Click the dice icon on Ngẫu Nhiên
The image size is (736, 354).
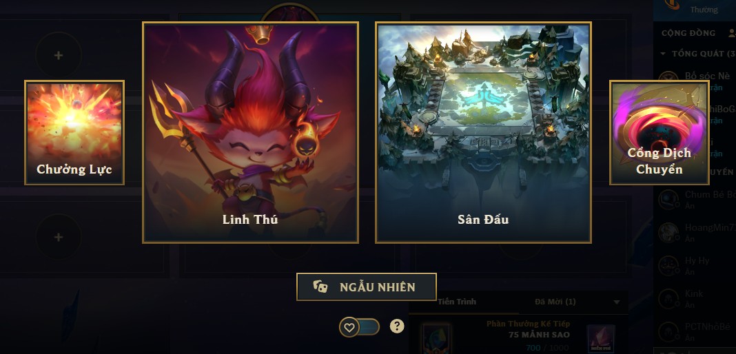click(320, 287)
